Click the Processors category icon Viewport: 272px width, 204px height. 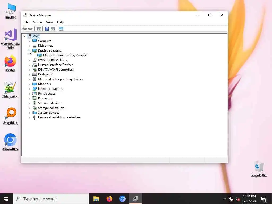pyautogui.click(x=35, y=98)
